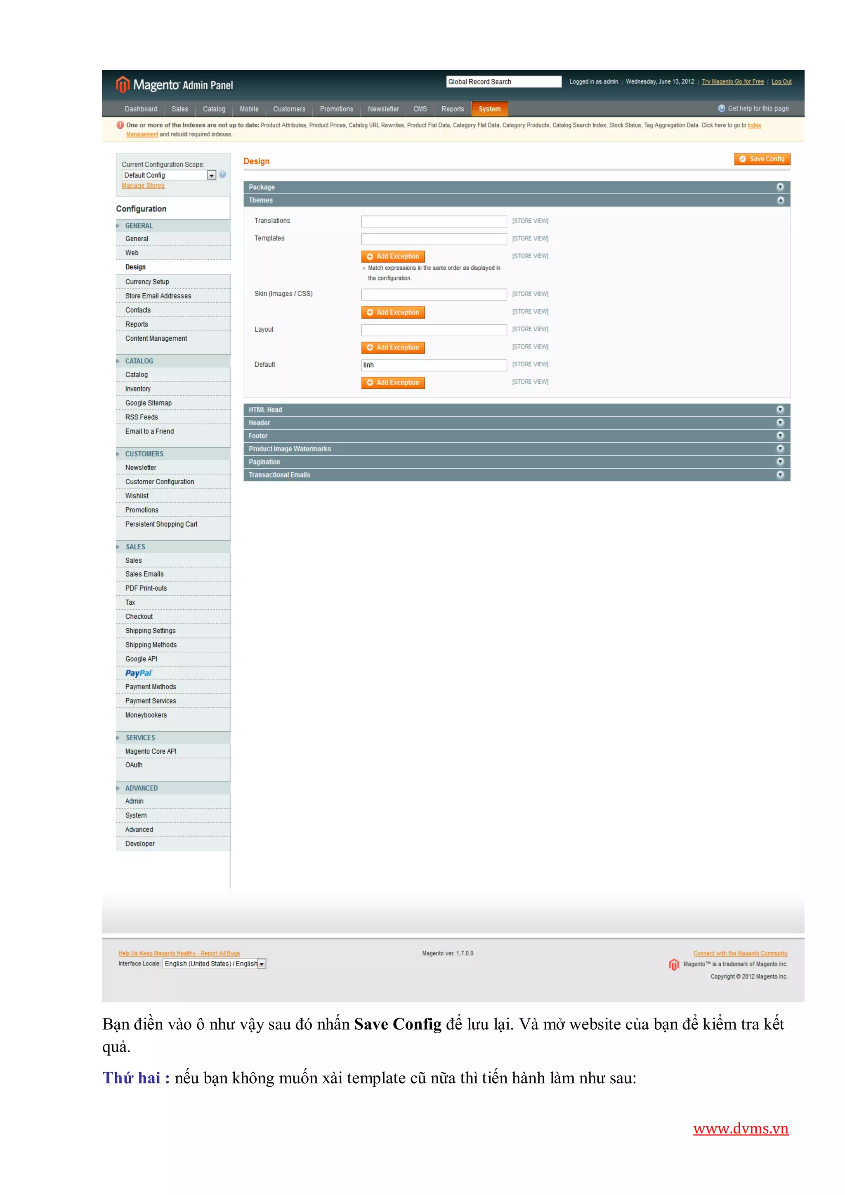Click the Magento logo icon in header
The image size is (845, 1195).
click(123, 84)
